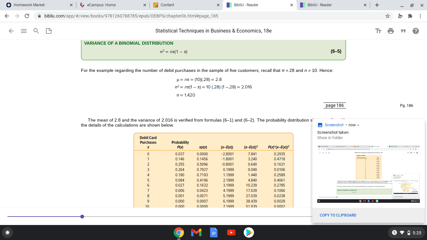The height and width of the screenshot is (240, 427).
Task: Click table value 0.2935
Action: click(x=279, y=154)
